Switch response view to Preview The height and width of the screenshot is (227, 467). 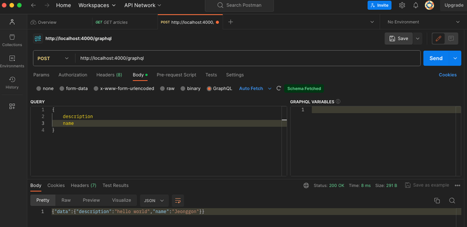click(x=91, y=200)
